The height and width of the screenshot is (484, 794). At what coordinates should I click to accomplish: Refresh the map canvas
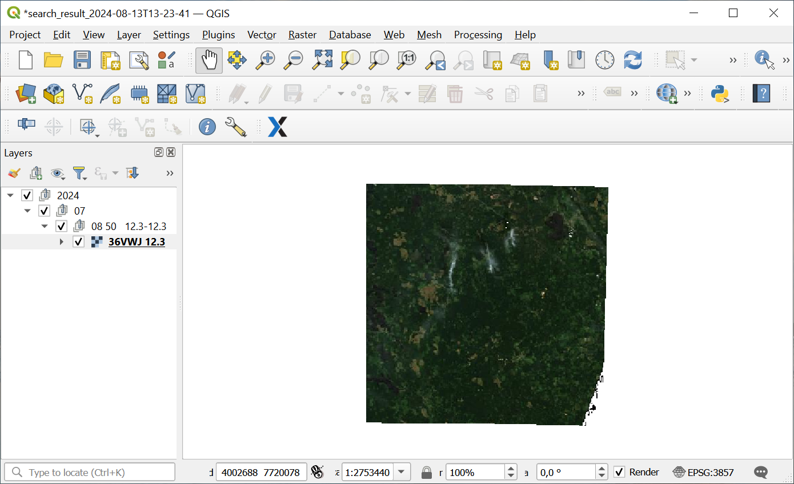pos(632,59)
